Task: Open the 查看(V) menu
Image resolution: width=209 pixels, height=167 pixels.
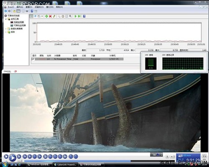Action: (29, 7)
